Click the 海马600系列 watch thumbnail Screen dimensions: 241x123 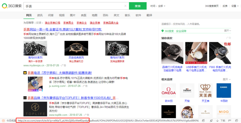tap(35, 48)
